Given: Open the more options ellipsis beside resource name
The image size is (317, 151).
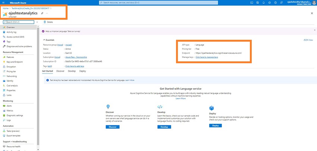Looking at the screenshot, I should point(47,13).
